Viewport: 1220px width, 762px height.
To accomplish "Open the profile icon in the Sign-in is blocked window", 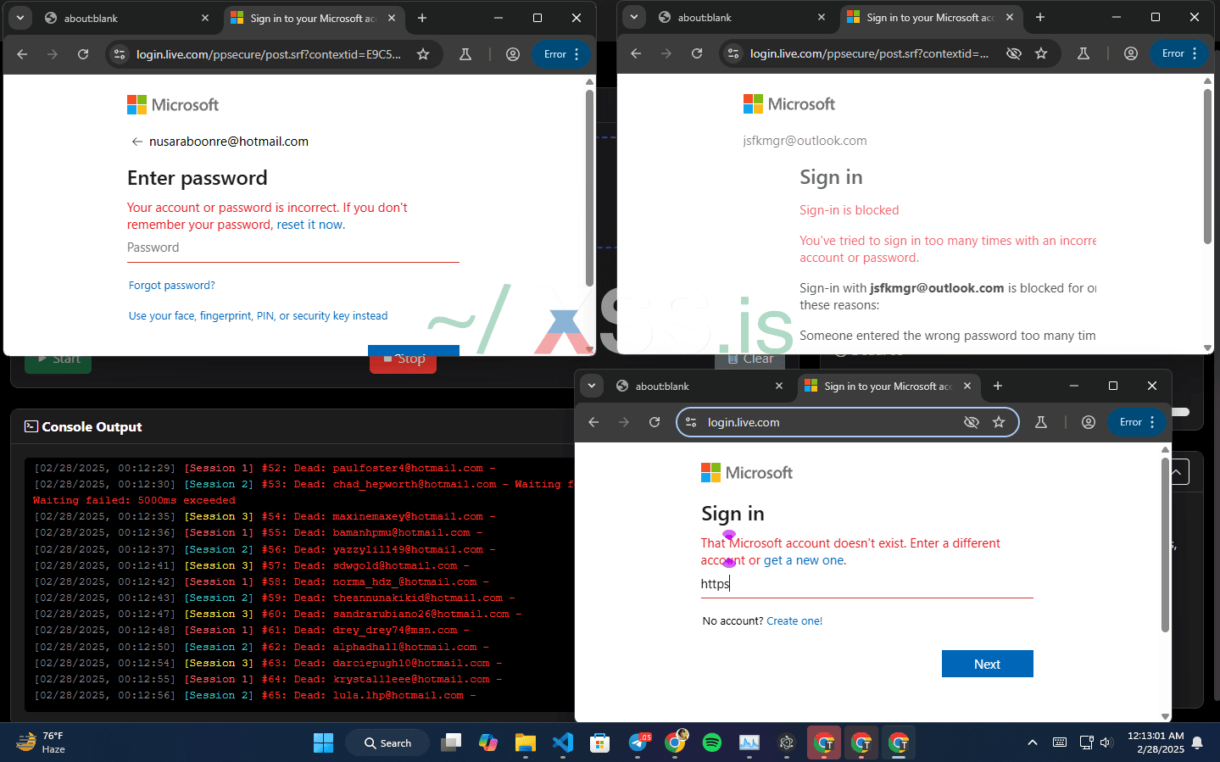I will (x=1131, y=53).
